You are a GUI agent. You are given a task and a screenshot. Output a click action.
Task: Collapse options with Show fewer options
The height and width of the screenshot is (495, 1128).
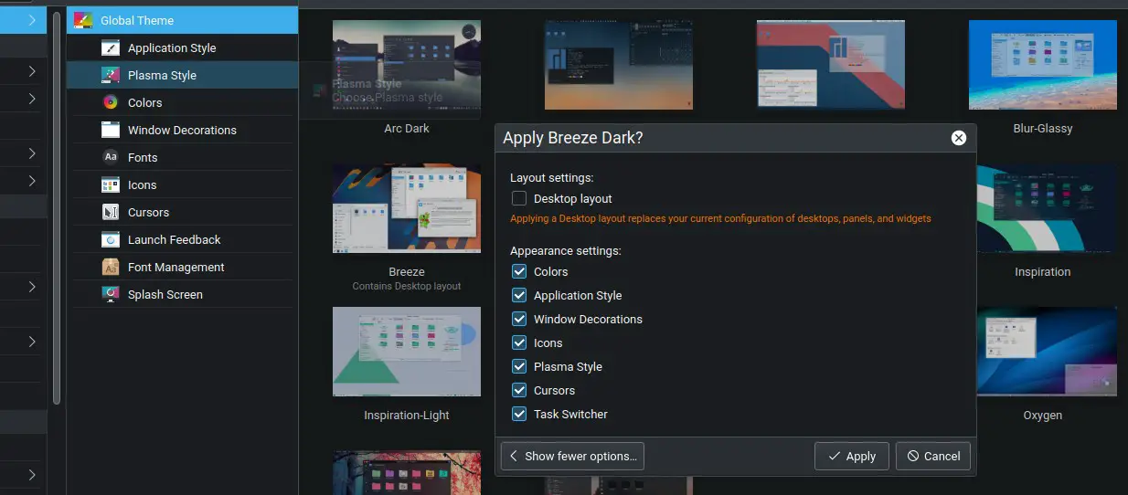pyautogui.click(x=572, y=456)
